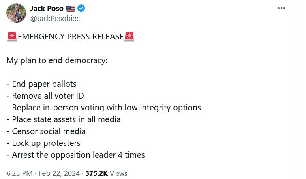Viewport: 306px width, 179px height.
Task: Click the Feb 22, 2024 date
Action: 60,173
